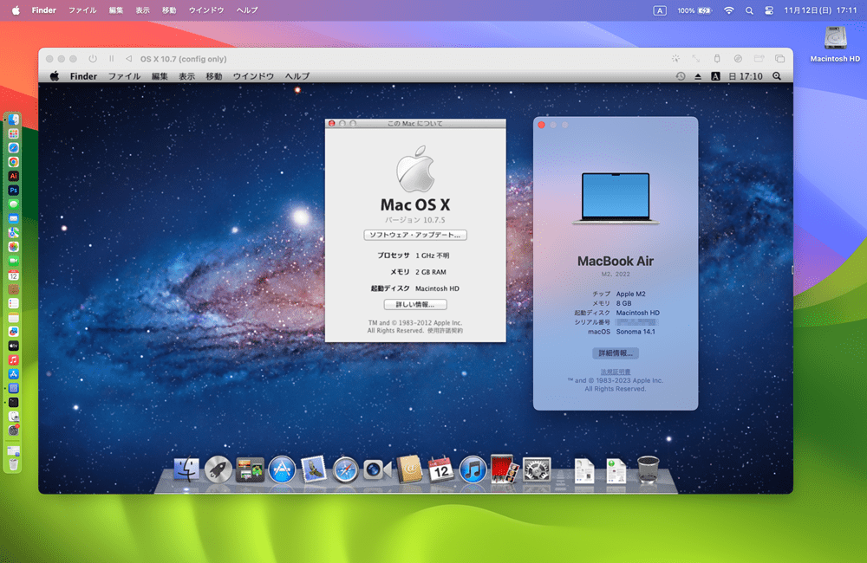Click the Mac OS X Apple logo image
The image size is (867, 563).
[415, 169]
